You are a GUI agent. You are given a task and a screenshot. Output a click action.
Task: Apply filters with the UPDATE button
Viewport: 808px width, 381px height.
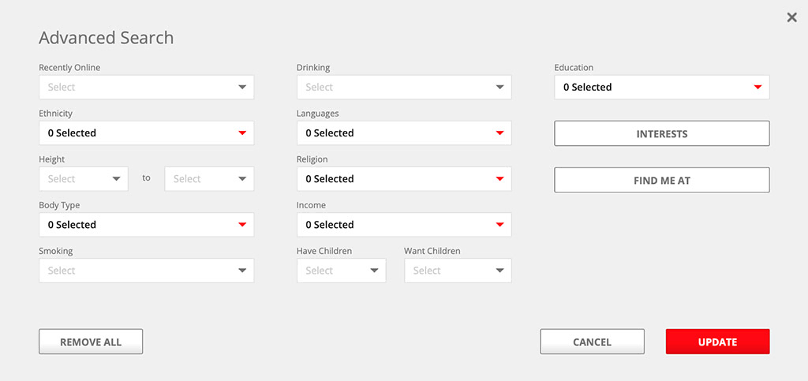click(x=717, y=342)
